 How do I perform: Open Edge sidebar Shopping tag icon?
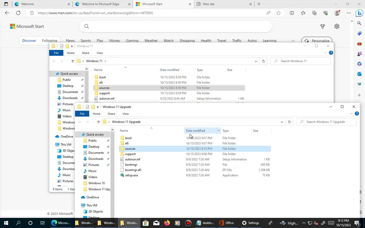tap(359, 33)
